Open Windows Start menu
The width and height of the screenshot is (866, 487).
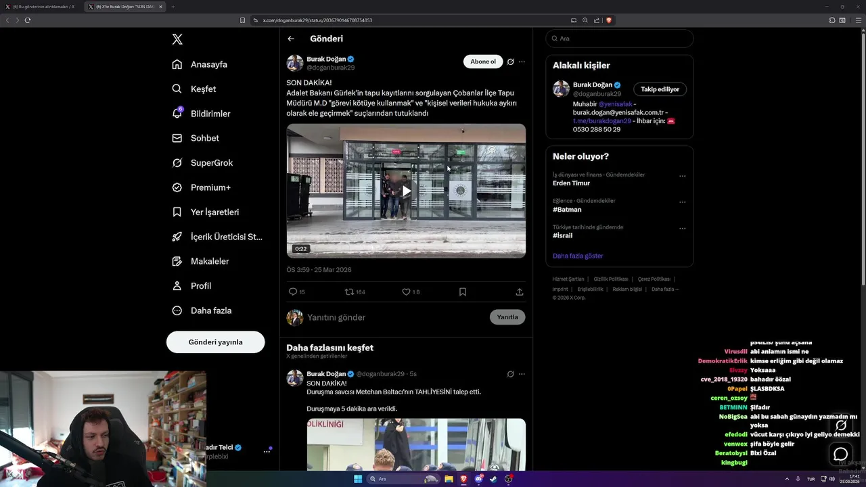(358, 479)
